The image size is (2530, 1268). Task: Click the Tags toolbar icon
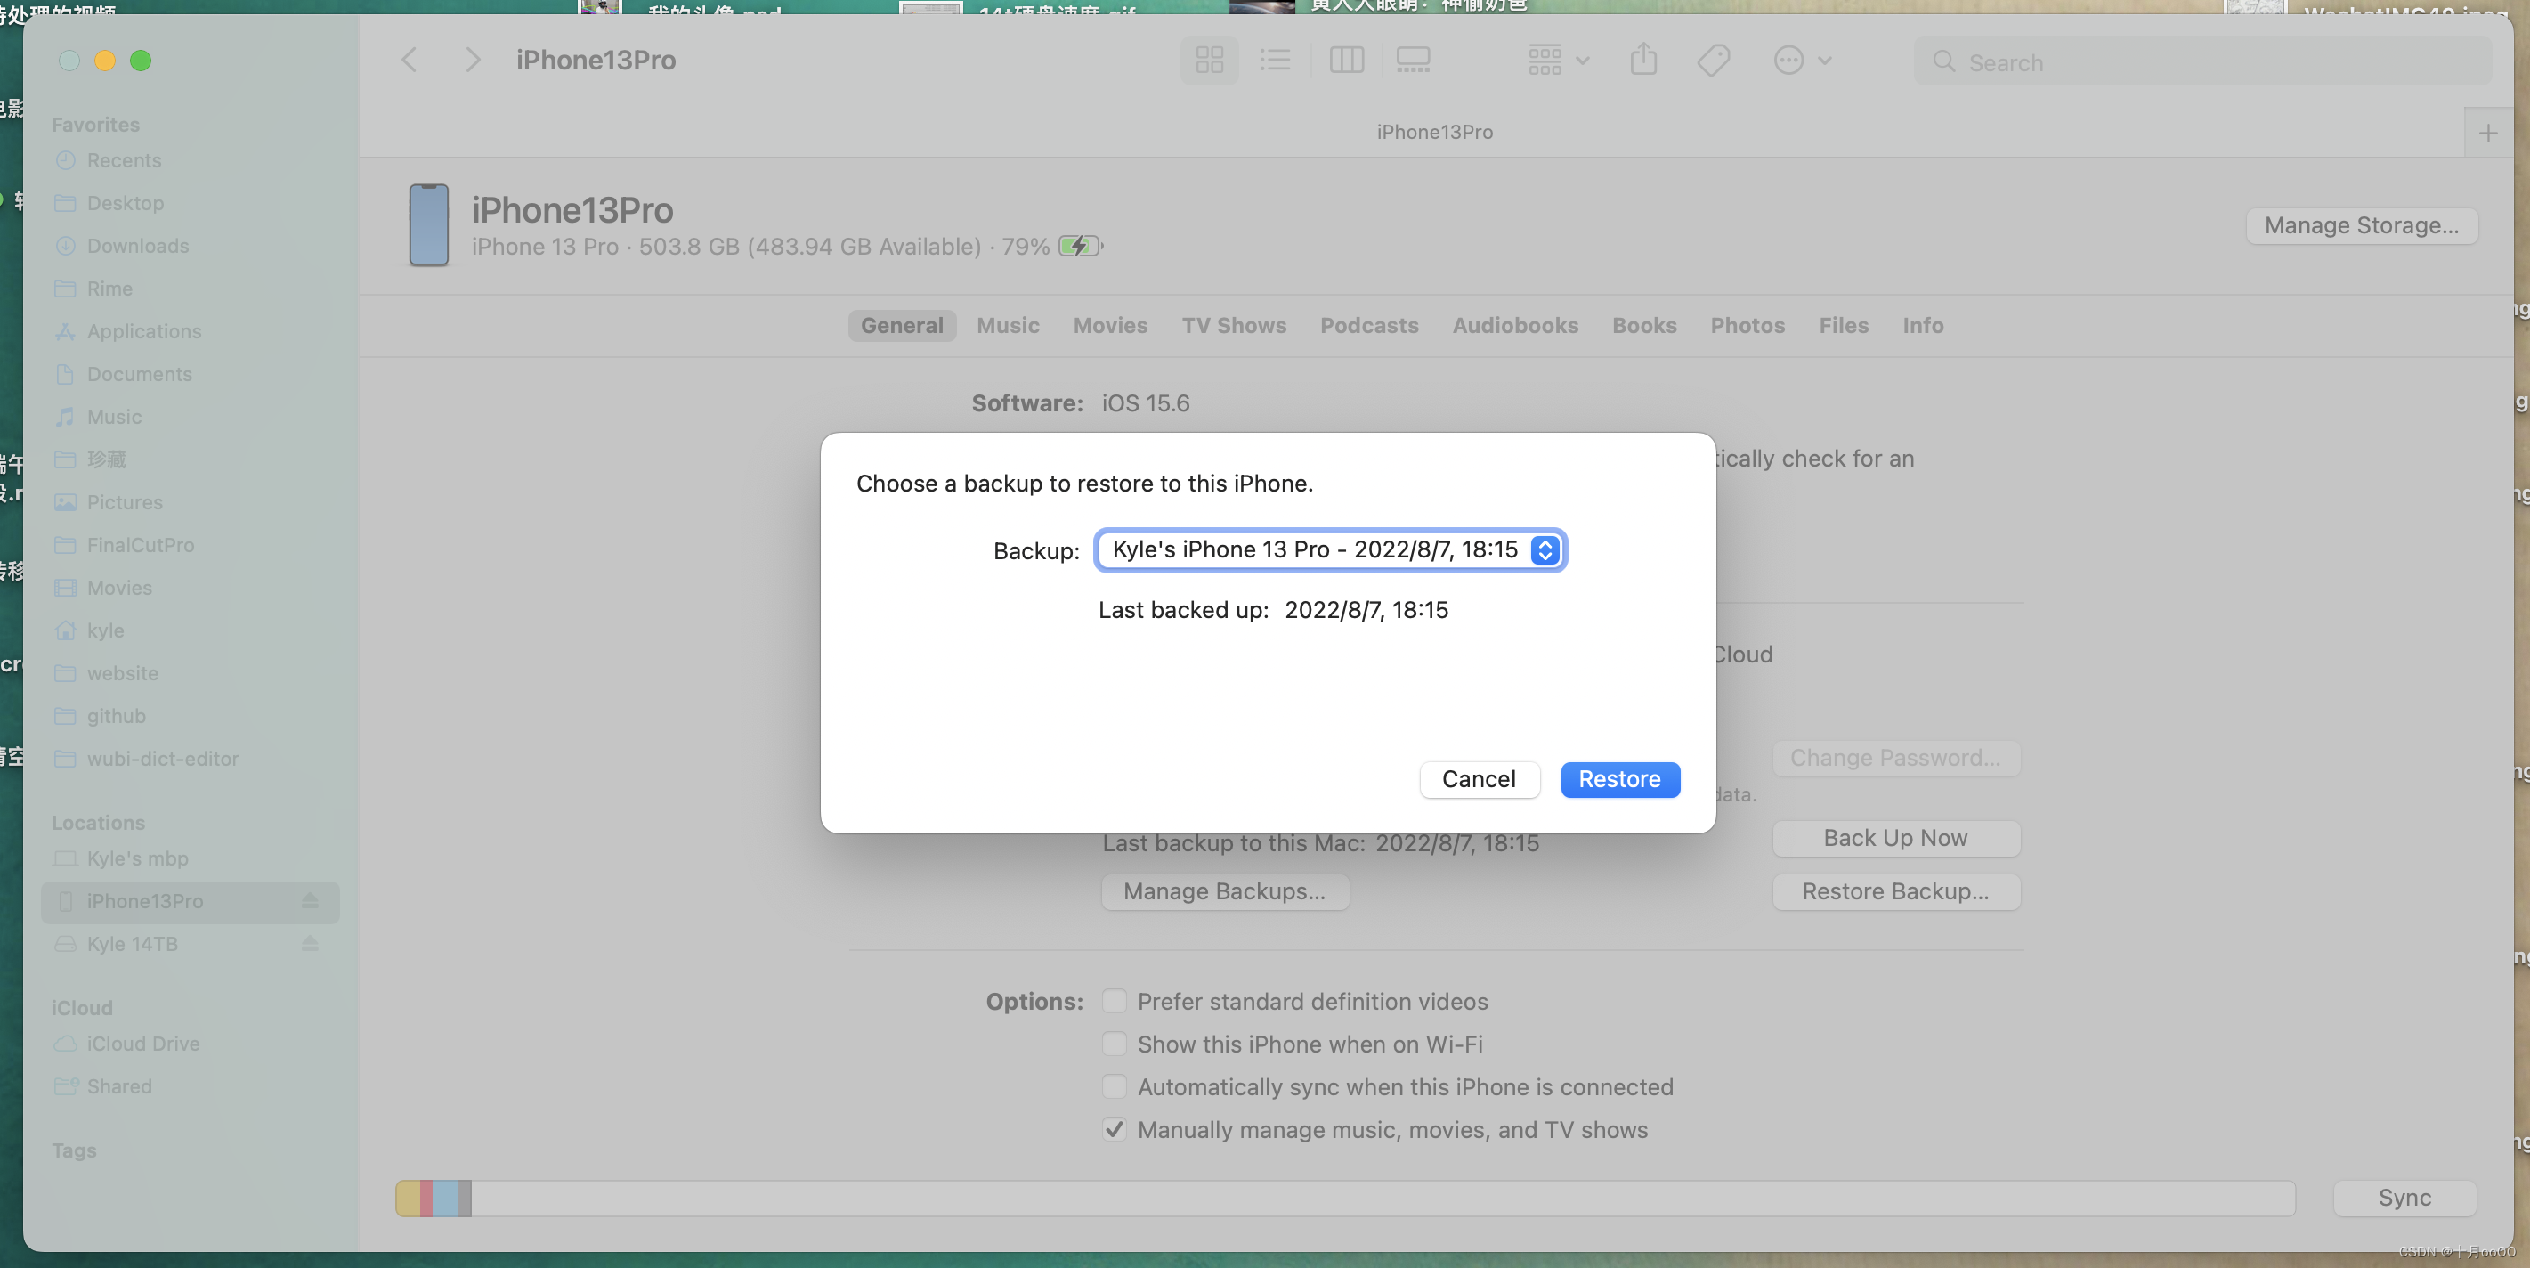[1713, 61]
